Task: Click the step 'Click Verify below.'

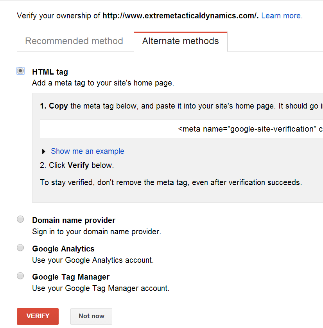Action: tap(77, 166)
